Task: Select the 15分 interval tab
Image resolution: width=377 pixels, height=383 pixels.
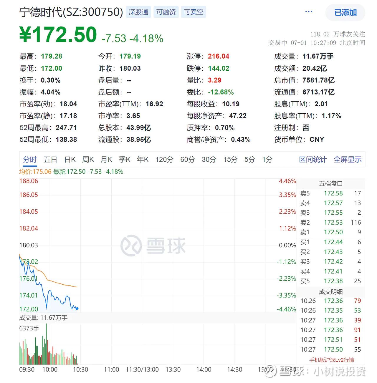Action: tap(230, 160)
